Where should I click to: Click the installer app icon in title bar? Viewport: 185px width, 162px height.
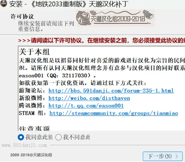[x=3, y=3]
